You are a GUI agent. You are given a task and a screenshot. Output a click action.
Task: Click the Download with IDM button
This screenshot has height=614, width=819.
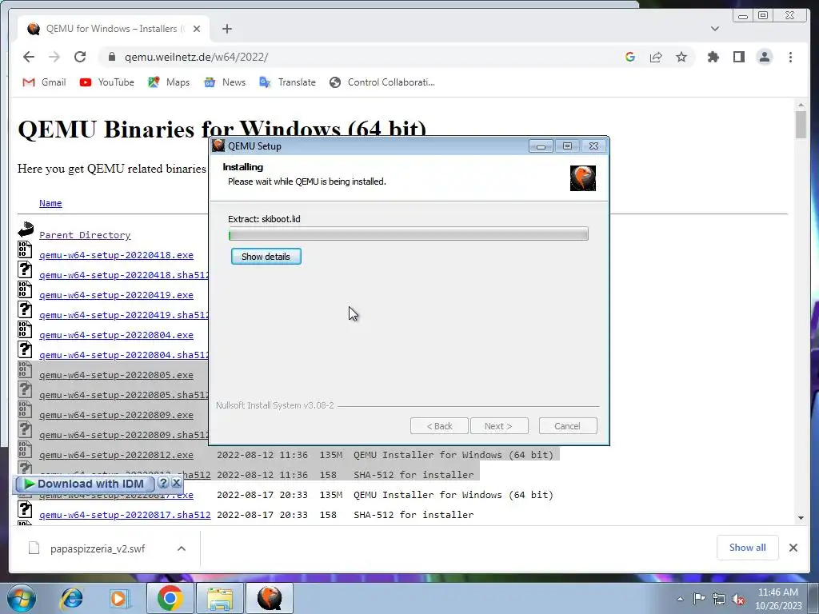(x=85, y=484)
